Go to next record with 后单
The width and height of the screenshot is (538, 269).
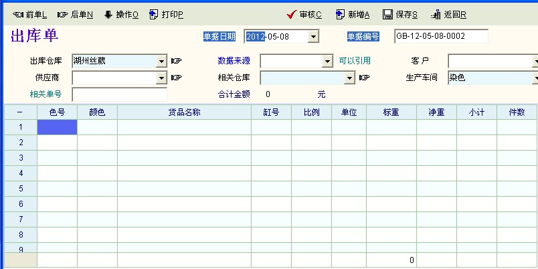[x=64, y=14]
